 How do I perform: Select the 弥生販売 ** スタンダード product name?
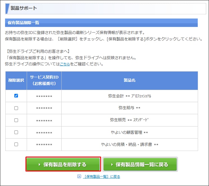pos(129,120)
